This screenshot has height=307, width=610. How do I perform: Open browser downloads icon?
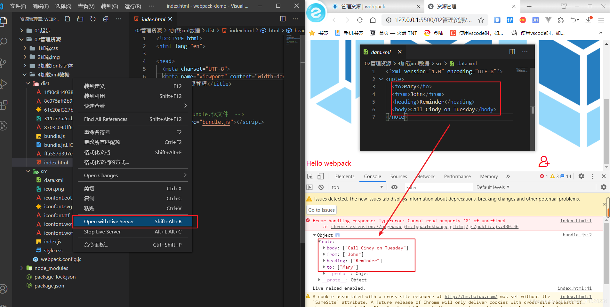[589, 20]
